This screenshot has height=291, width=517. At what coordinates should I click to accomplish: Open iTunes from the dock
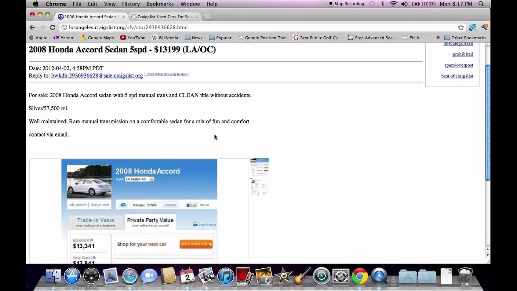[225, 276]
